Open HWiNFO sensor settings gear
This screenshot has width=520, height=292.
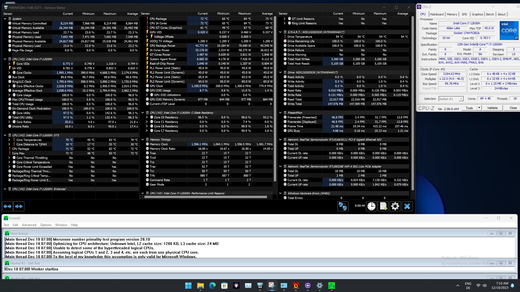coord(395,206)
